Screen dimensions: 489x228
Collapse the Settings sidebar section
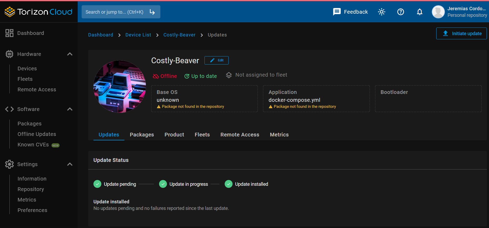(70, 164)
